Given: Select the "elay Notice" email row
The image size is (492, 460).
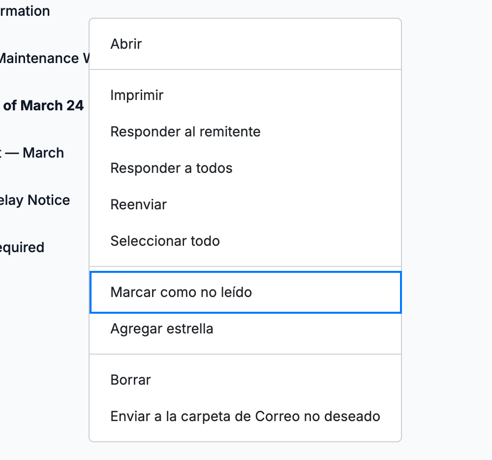Looking at the screenshot, I should (35, 200).
